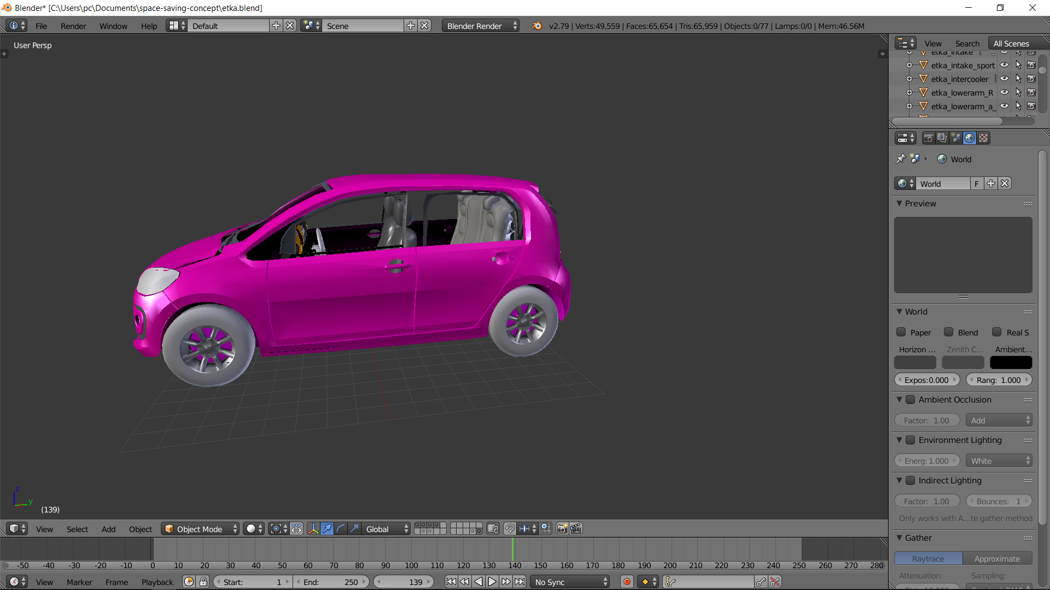Viewport: 1050px width, 590px height.
Task: Toggle the snap during transform magnet icon
Action: tap(510, 529)
